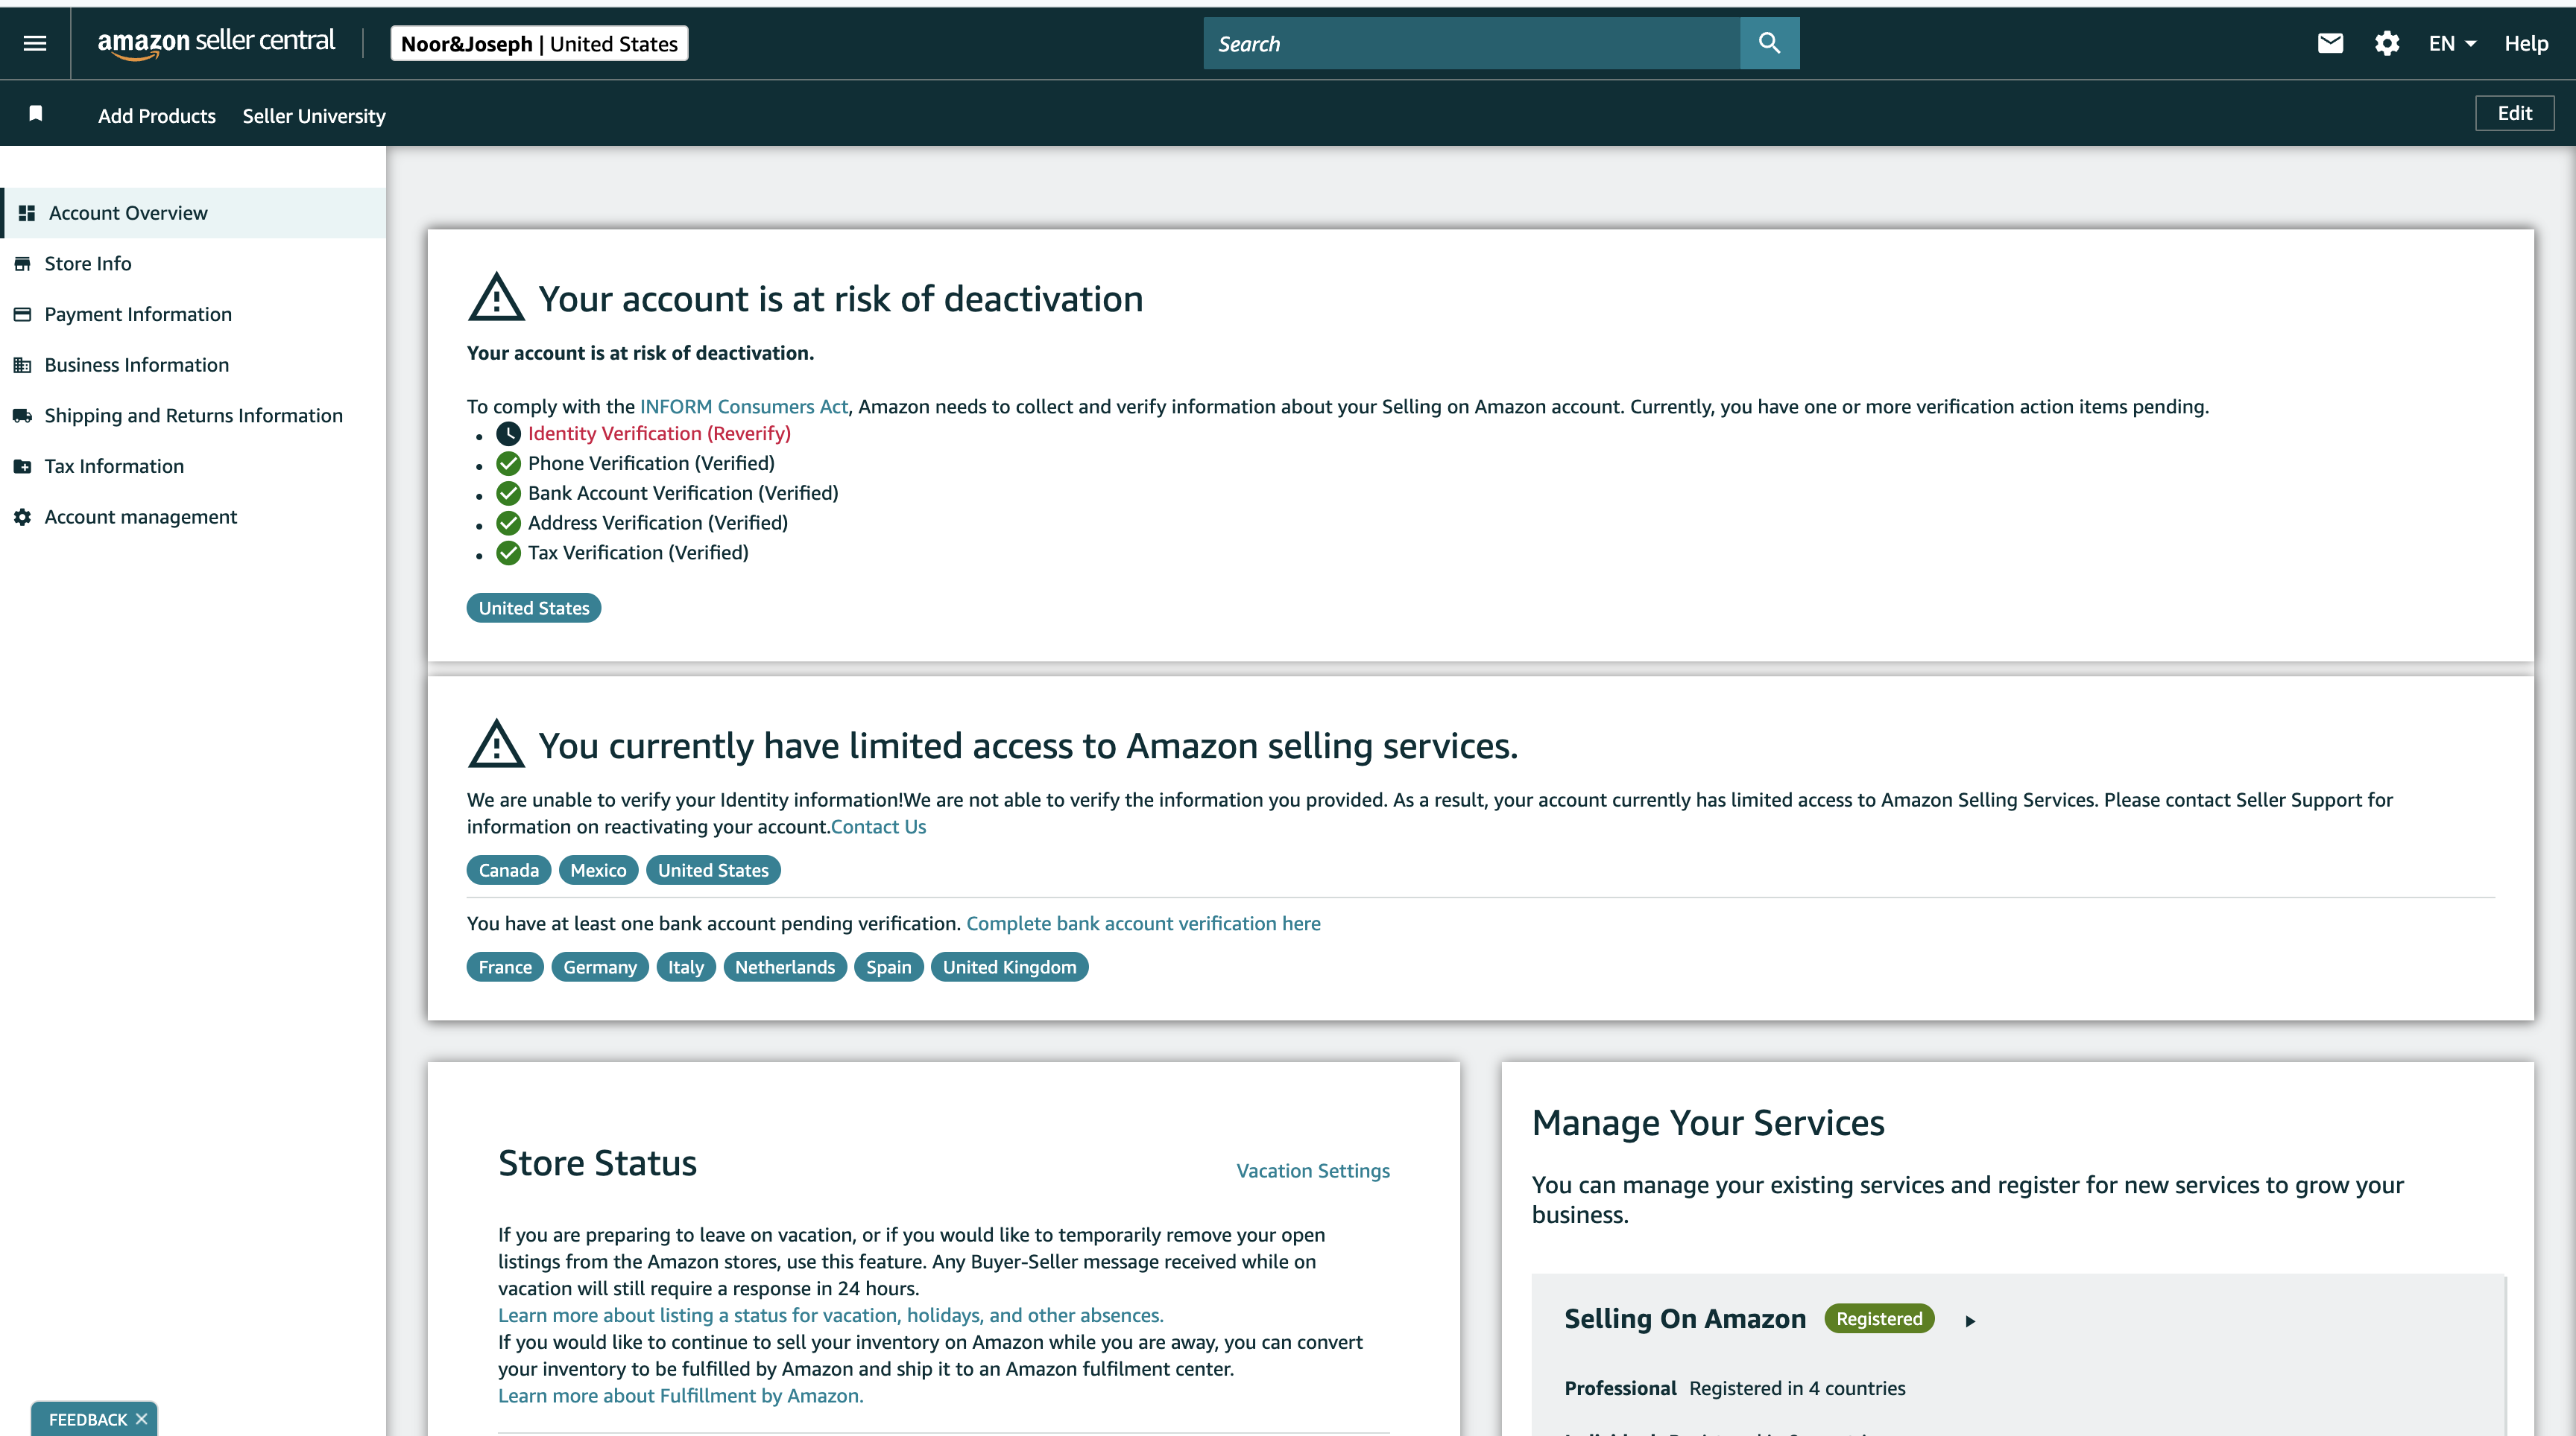
Task: Click the green check beside Address Verification
Action: tap(508, 523)
